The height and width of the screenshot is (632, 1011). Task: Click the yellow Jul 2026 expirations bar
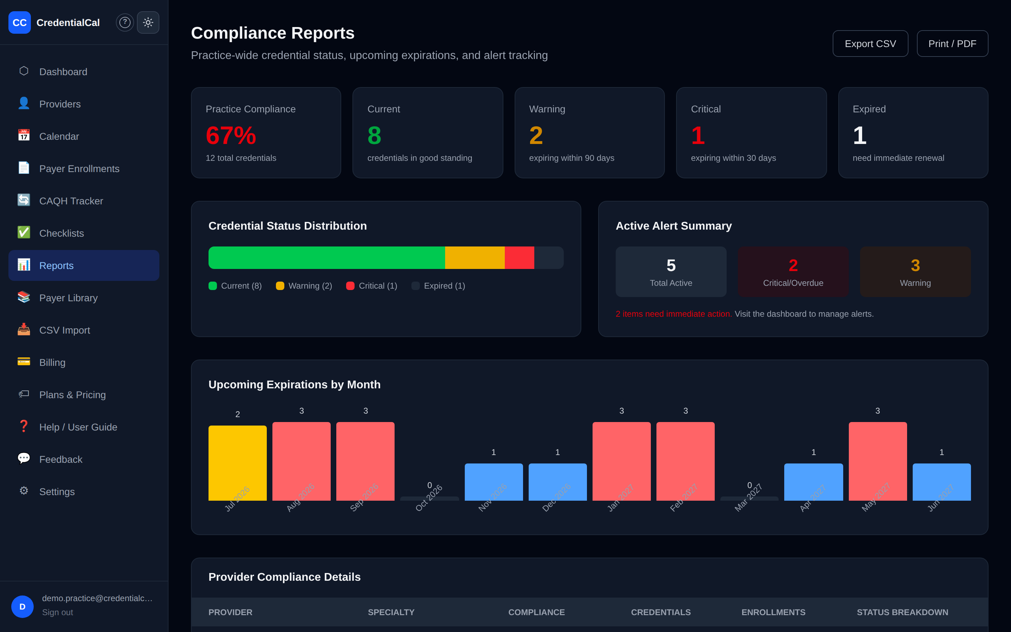pos(238,463)
